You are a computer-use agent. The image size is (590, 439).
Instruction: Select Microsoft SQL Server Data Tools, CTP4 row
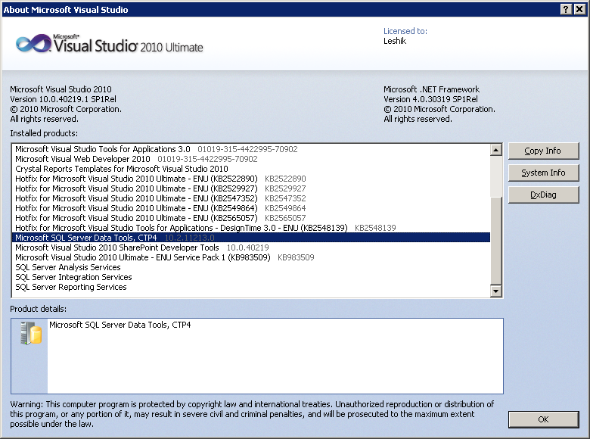pos(251,238)
